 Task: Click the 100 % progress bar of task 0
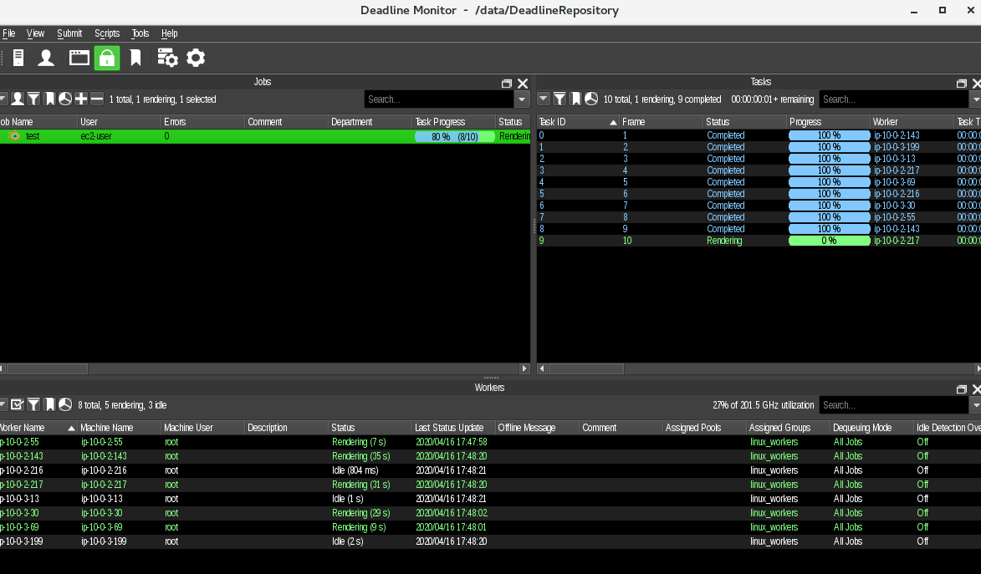click(829, 135)
